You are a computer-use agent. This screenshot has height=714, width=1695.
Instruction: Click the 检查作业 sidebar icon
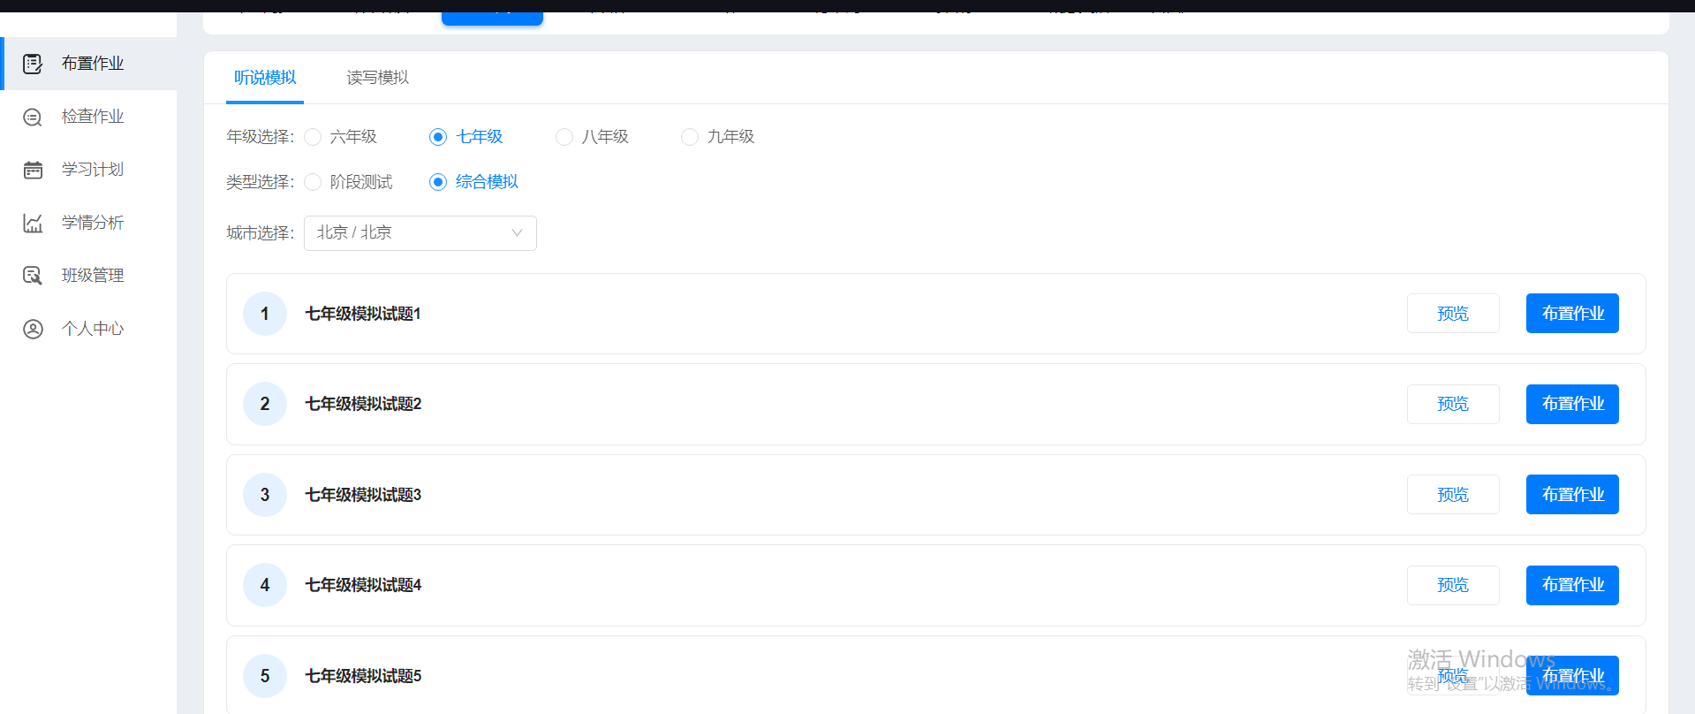33,117
